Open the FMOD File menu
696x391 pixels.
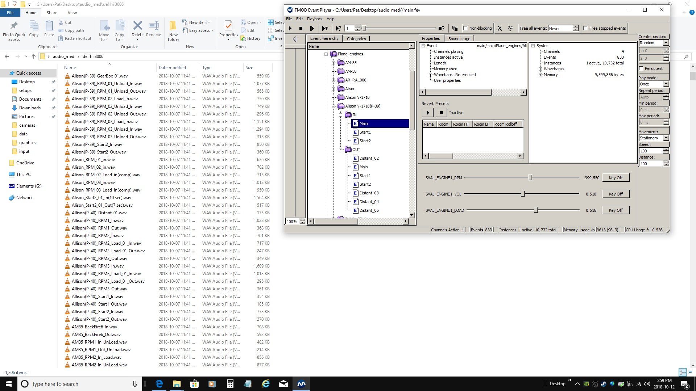[289, 19]
